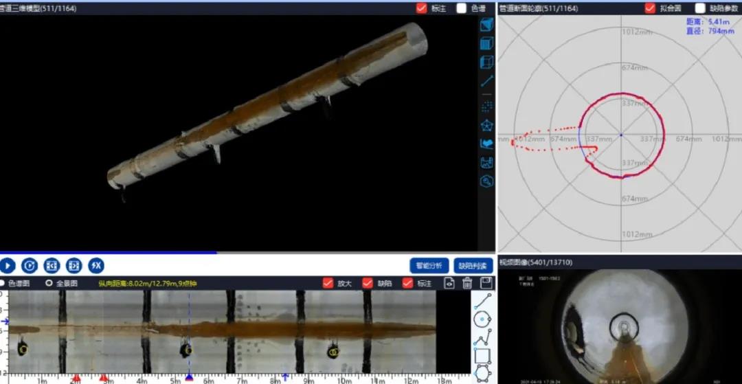
Task: Step to the previous frame
Action: coord(52,266)
